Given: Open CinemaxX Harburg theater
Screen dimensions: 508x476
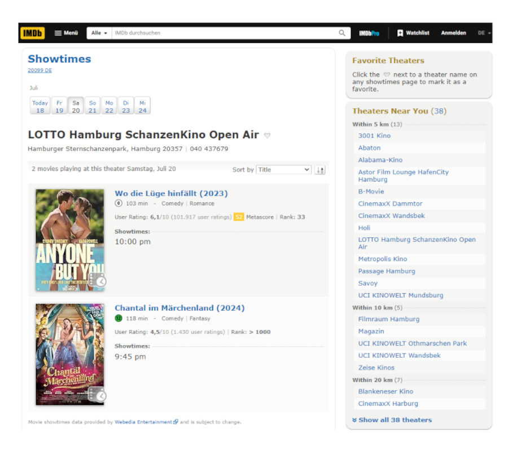Looking at the screenshot, I should pos(388,404).
